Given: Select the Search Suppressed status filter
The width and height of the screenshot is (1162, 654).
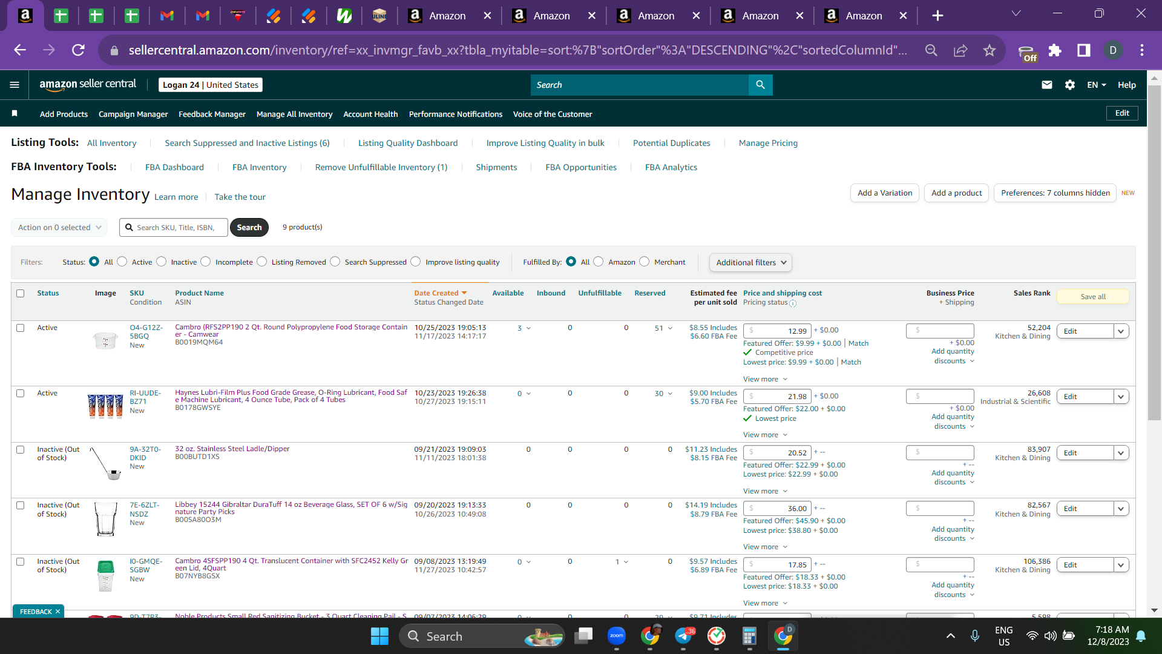Looking at the screenshot, I should [335, 262].
